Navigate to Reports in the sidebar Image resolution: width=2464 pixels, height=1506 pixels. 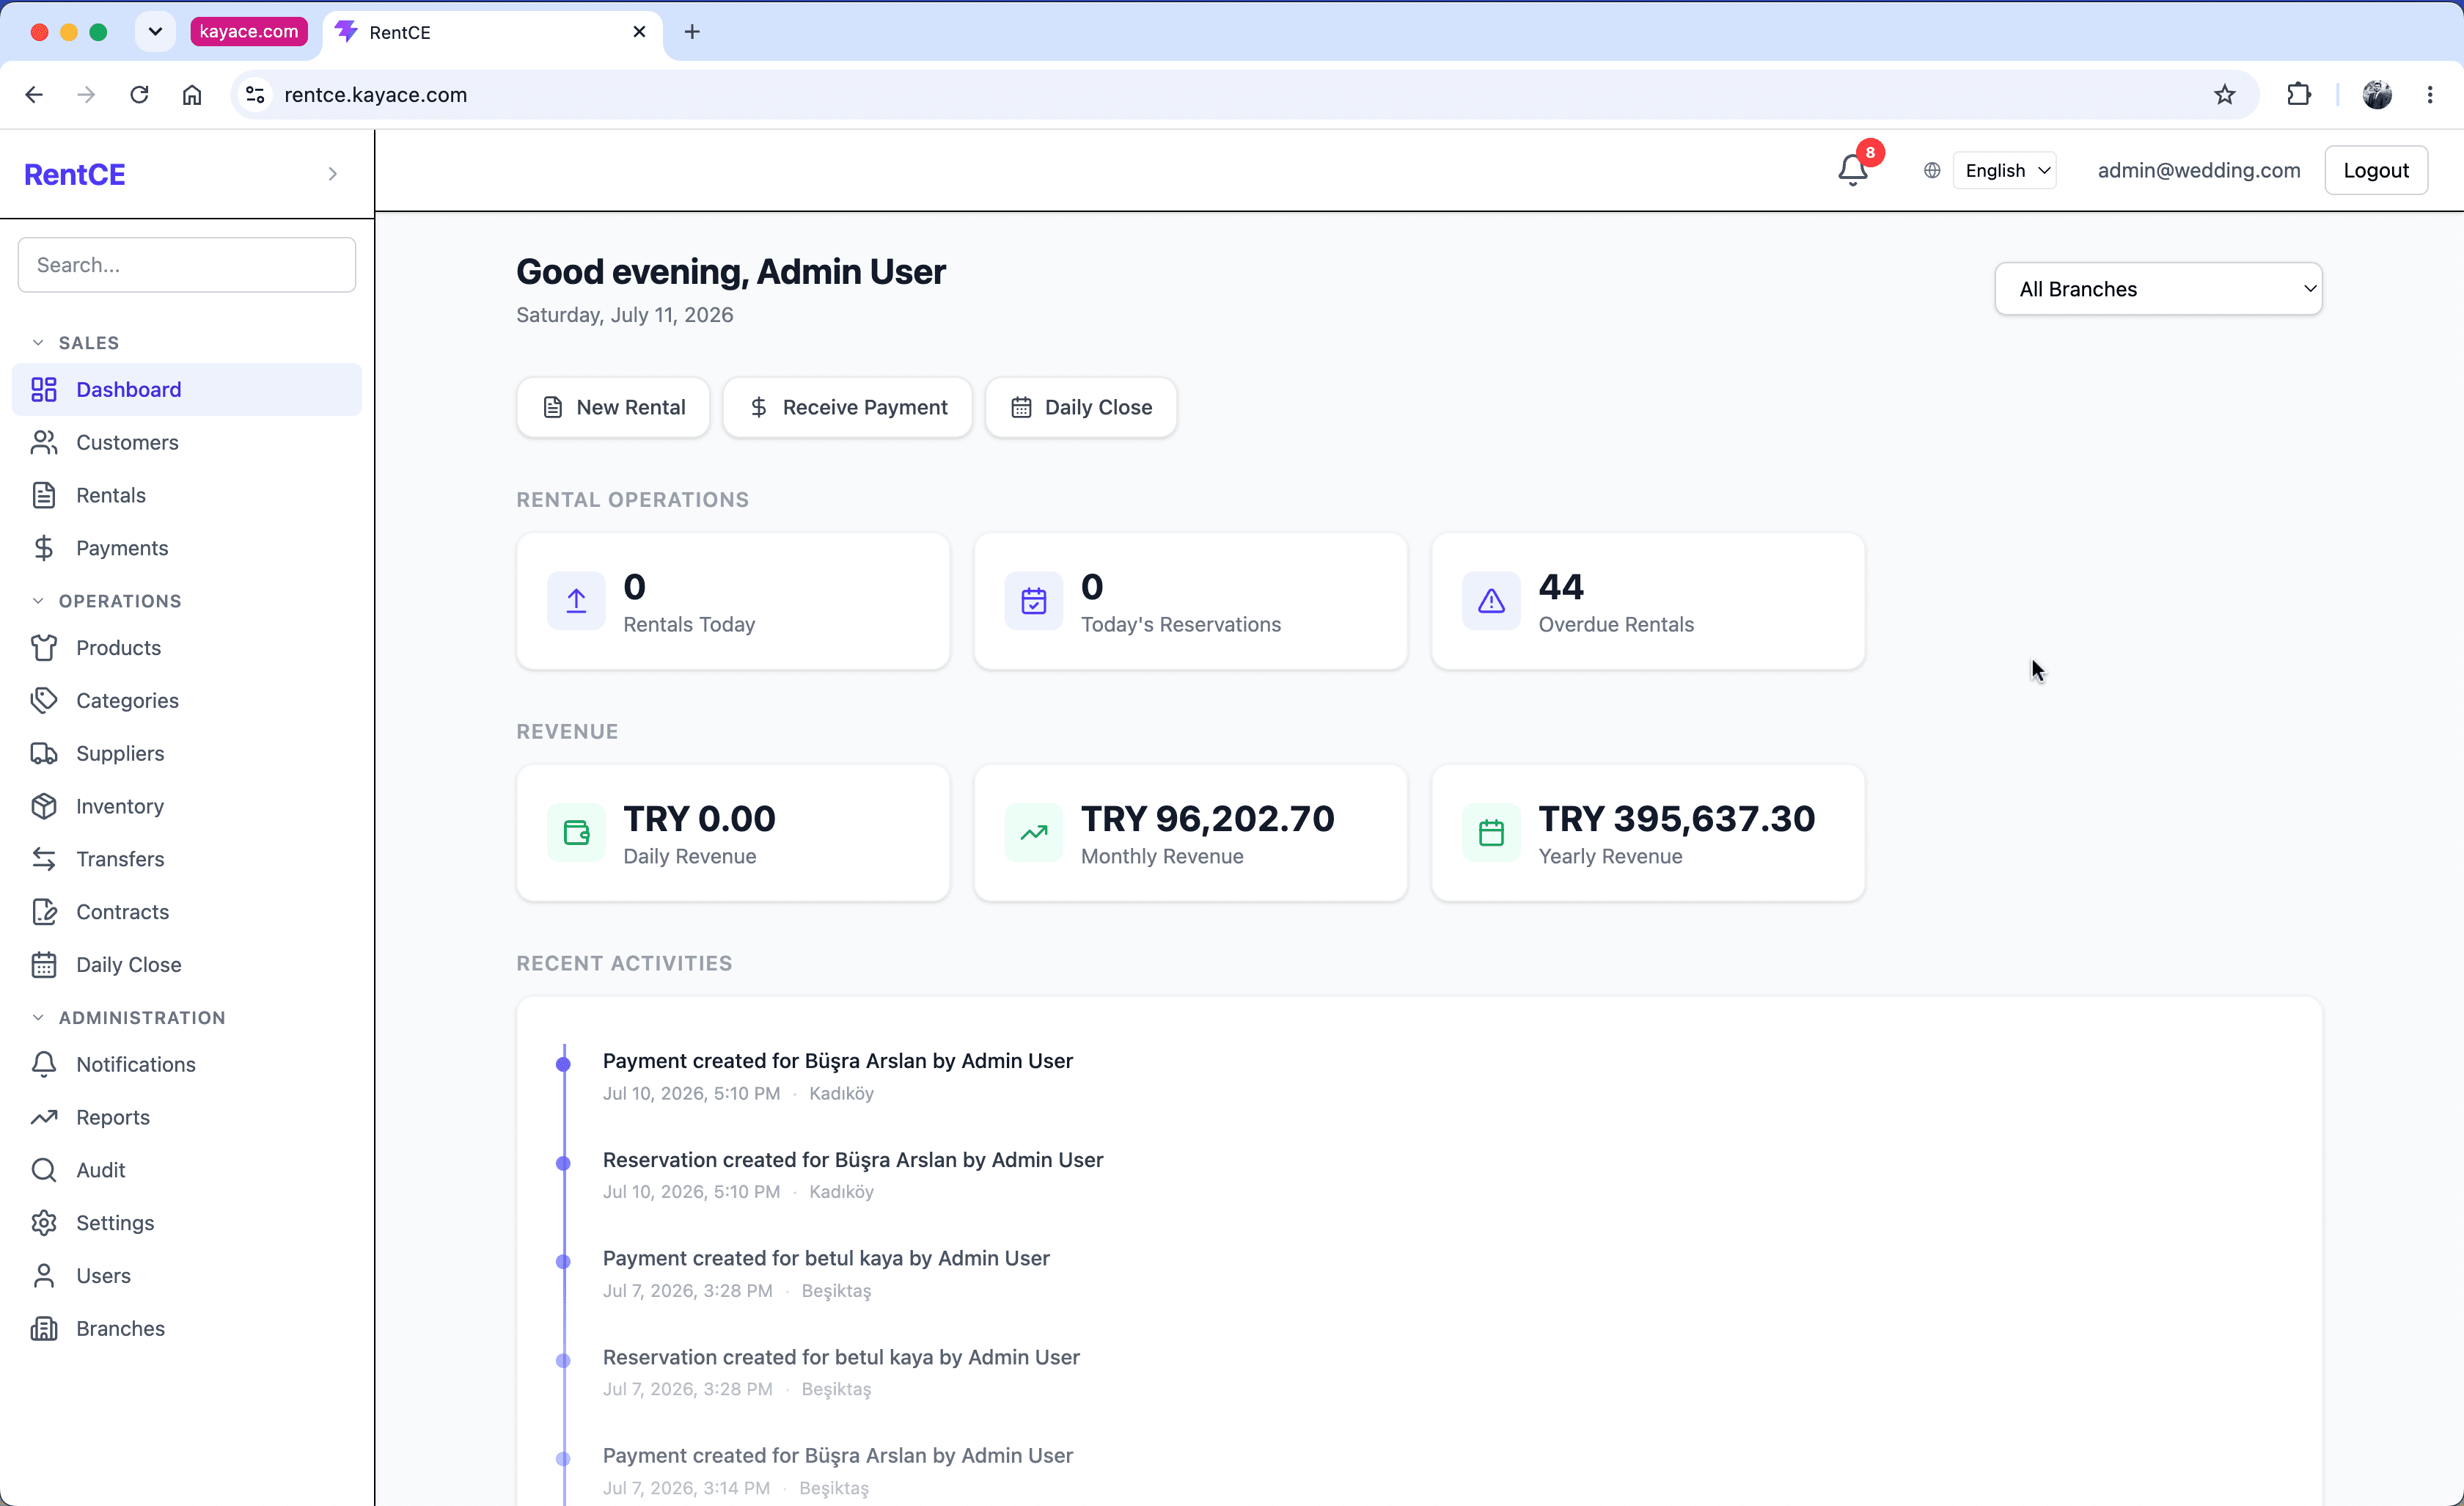click(187, 1117)
